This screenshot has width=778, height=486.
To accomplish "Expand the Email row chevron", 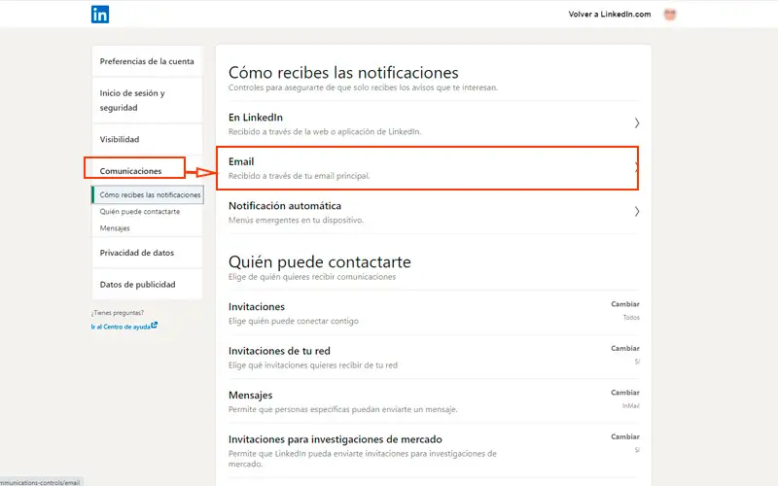I will coord(636,167).
